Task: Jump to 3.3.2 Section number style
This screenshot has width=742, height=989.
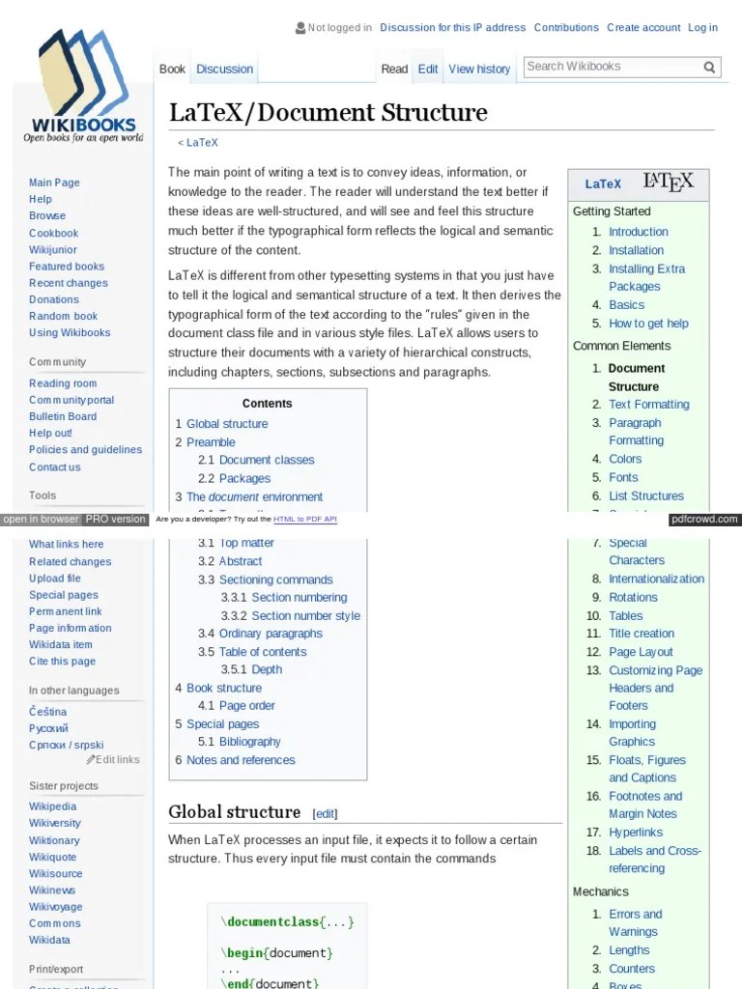Action: (306, 615)
